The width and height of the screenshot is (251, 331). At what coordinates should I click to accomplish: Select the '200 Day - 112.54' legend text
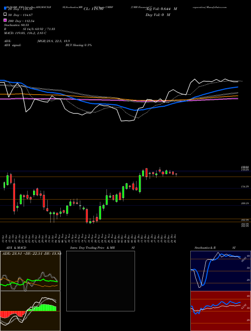coord(22,21)
